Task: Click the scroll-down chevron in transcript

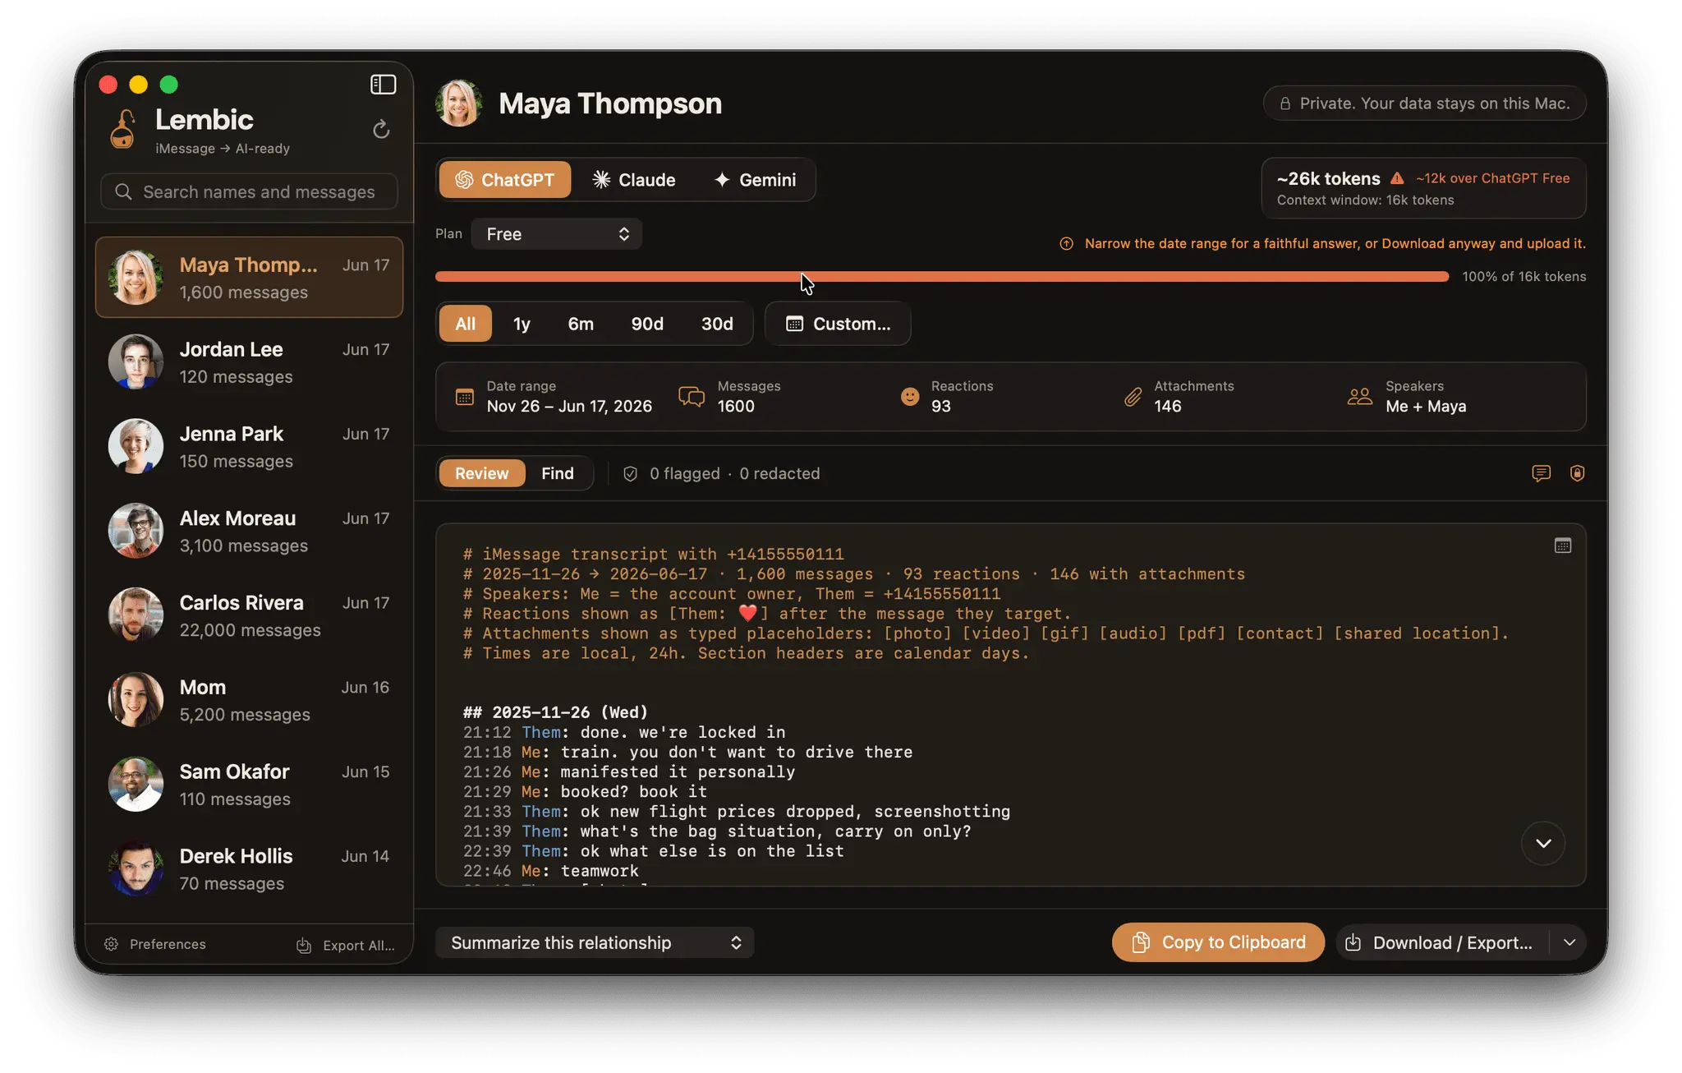Action: click(x=1543, y=843)
